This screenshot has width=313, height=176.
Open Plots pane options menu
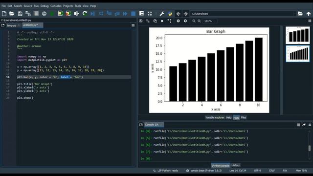point(310,21)
